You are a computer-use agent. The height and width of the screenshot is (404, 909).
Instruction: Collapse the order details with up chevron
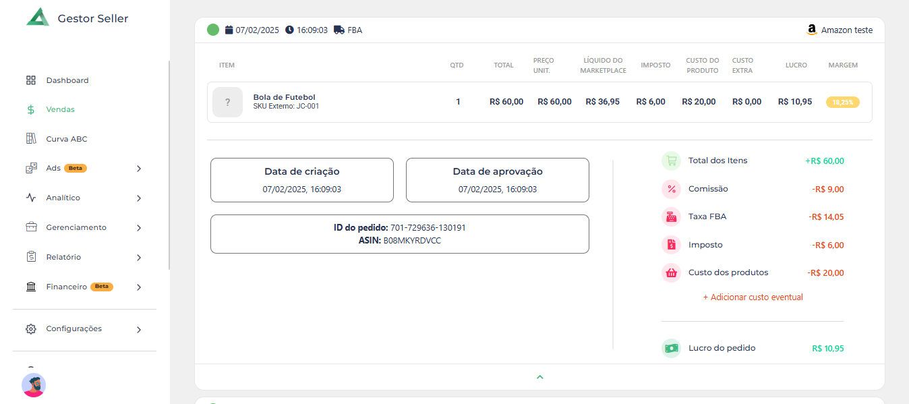pos(539,377)
